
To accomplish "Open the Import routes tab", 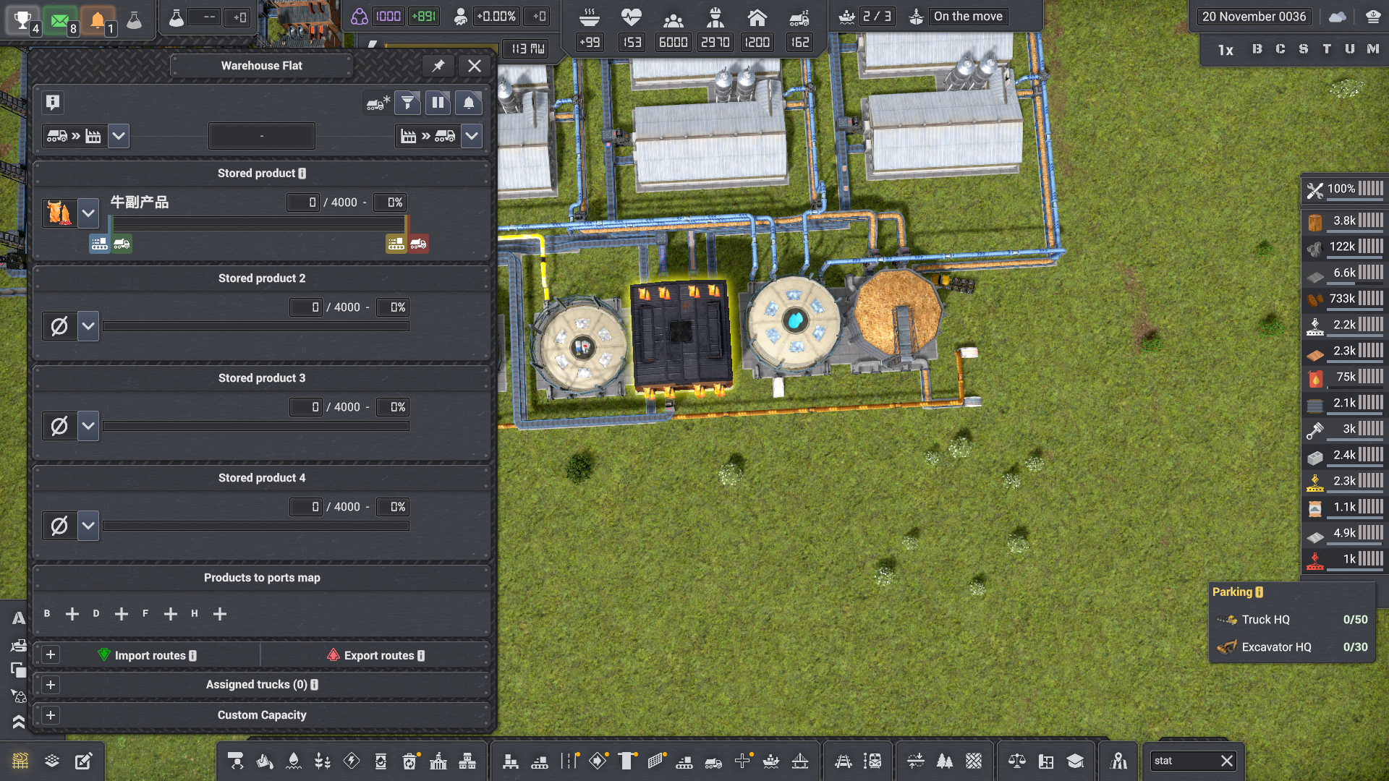I will [x=147, y=655].
